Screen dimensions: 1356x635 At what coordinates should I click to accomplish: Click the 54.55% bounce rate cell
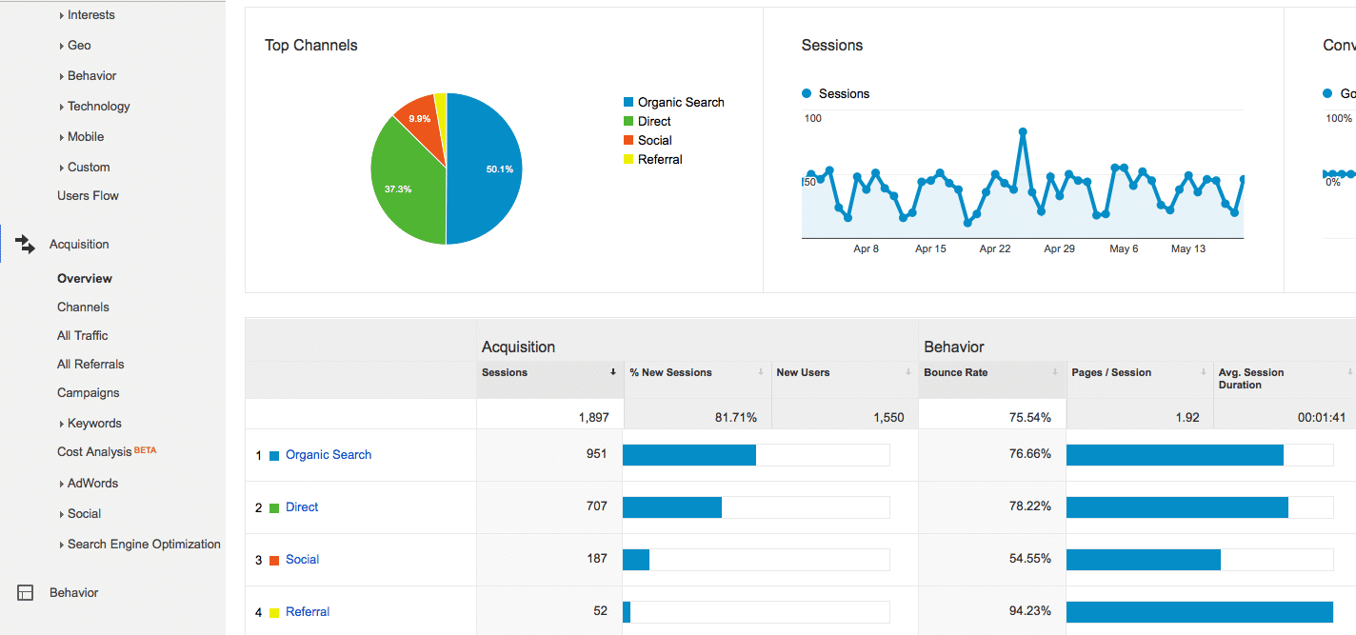point(1029,559)
